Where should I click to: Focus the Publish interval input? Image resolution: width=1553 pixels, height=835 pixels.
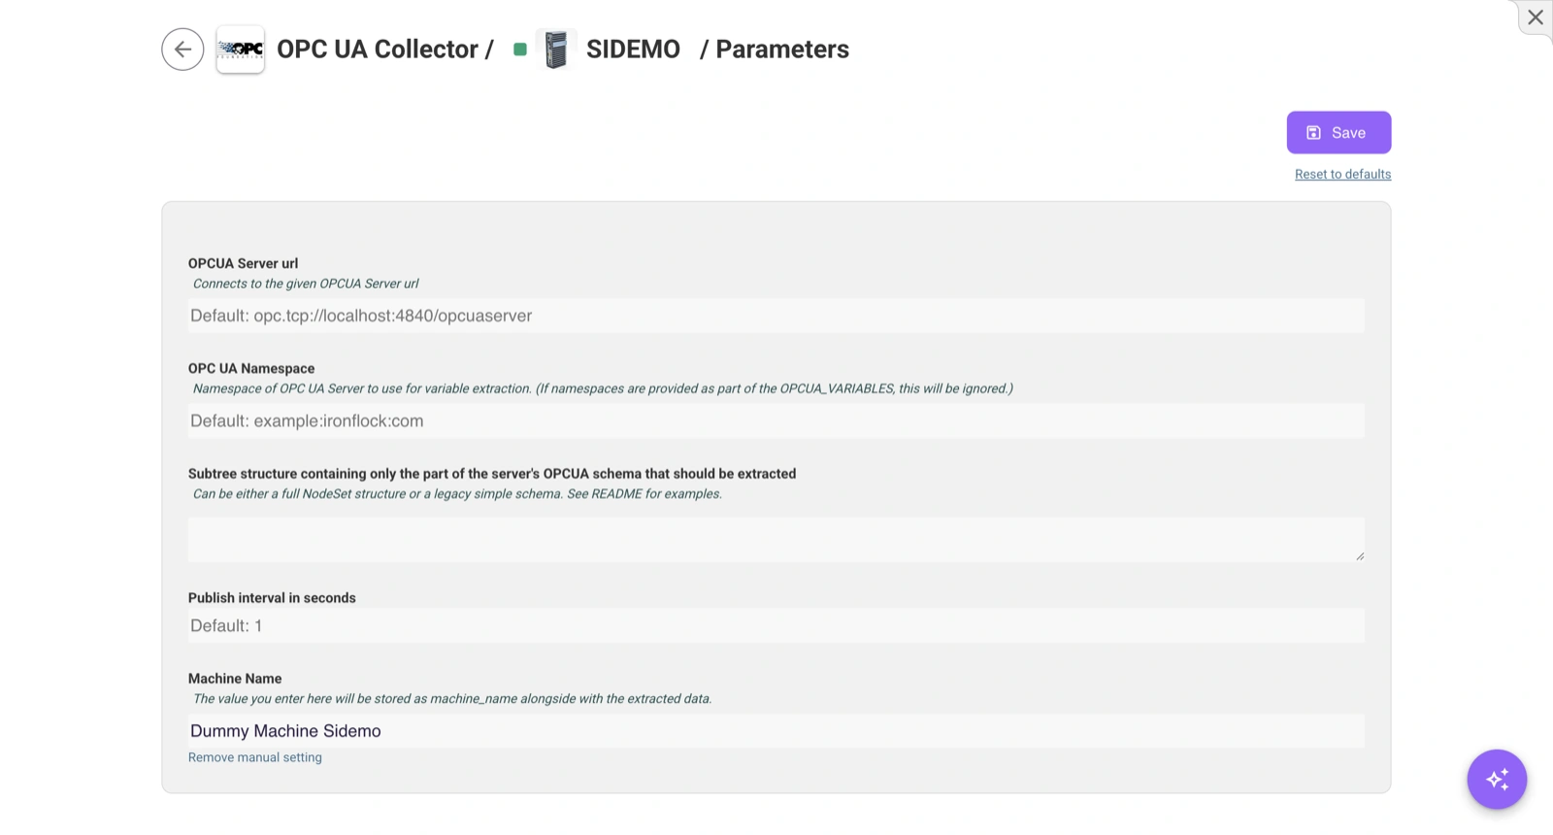pos(776,626)
